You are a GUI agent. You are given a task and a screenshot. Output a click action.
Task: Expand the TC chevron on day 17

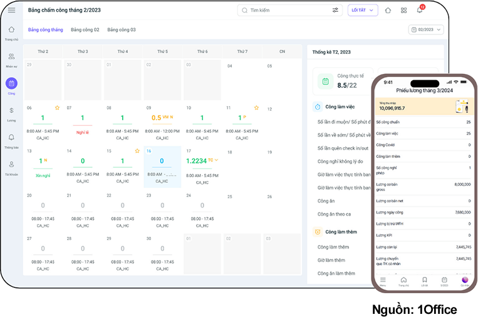[216, 160]
